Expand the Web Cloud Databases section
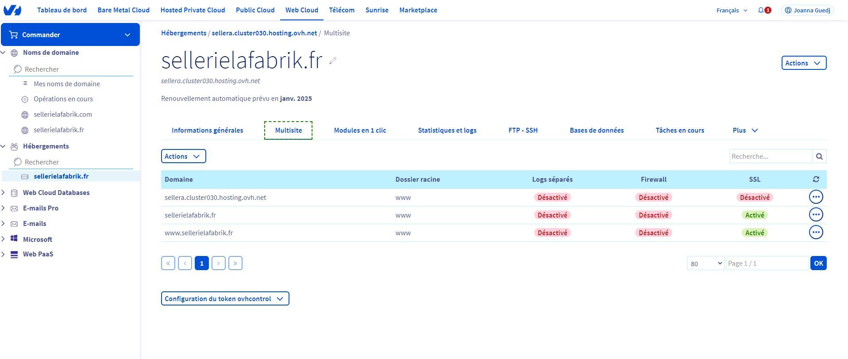 click(4, 193)
